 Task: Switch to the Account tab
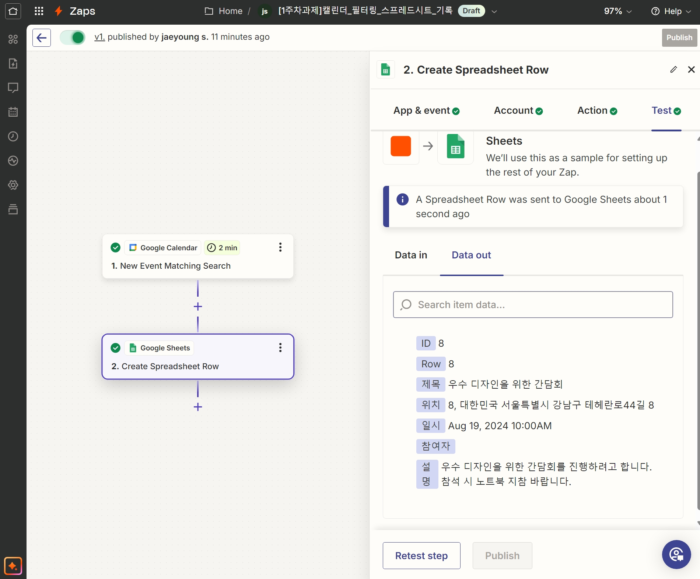pos(518,110)
